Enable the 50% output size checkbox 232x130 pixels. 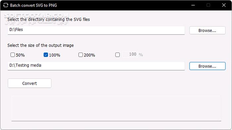click(13, 55)
